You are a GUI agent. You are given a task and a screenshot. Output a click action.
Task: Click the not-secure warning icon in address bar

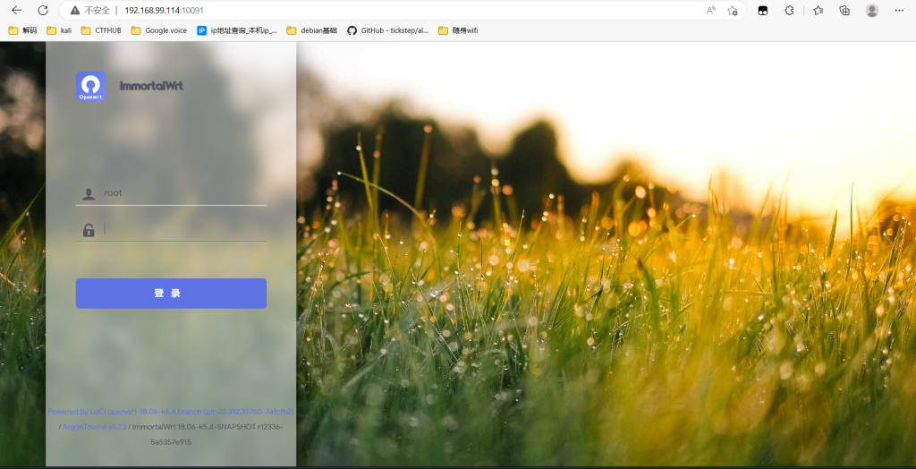click(75, 11)
